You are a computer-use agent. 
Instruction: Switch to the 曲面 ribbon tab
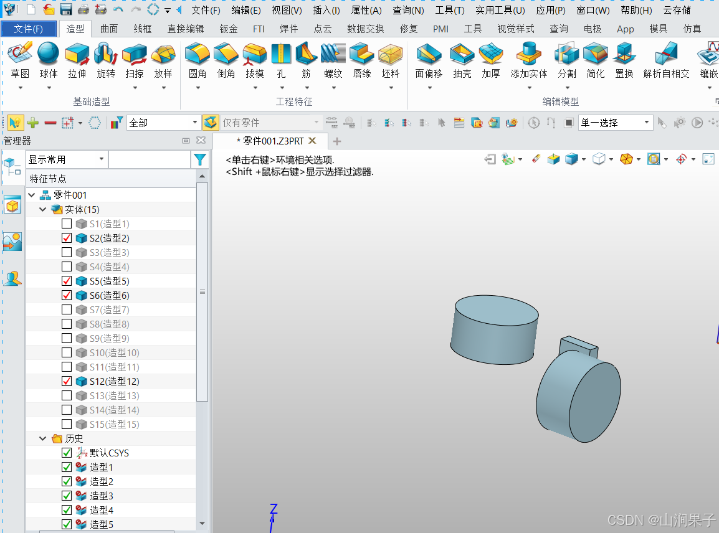(109, 29)
